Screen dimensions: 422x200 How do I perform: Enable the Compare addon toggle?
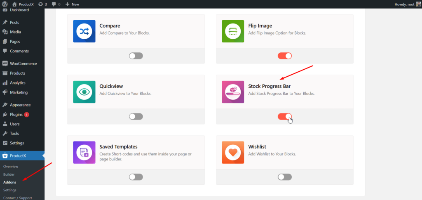pyautogui.click(x=136, y=56)
